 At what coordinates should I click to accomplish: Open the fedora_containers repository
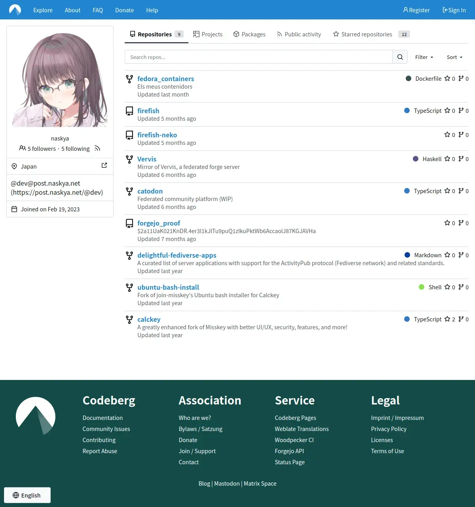[165, 78]
